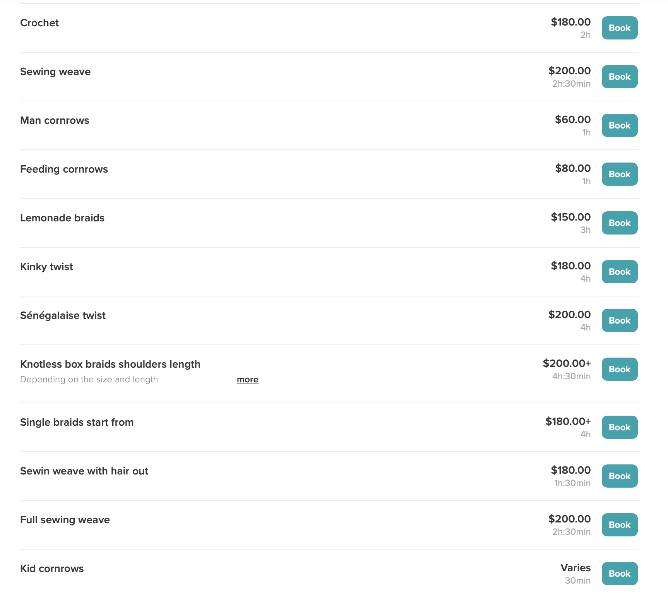
Task: Book Feeding cornrows service
Action: point(620,174)
